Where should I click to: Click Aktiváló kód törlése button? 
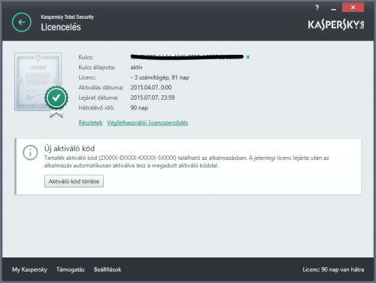pos(74,181)
